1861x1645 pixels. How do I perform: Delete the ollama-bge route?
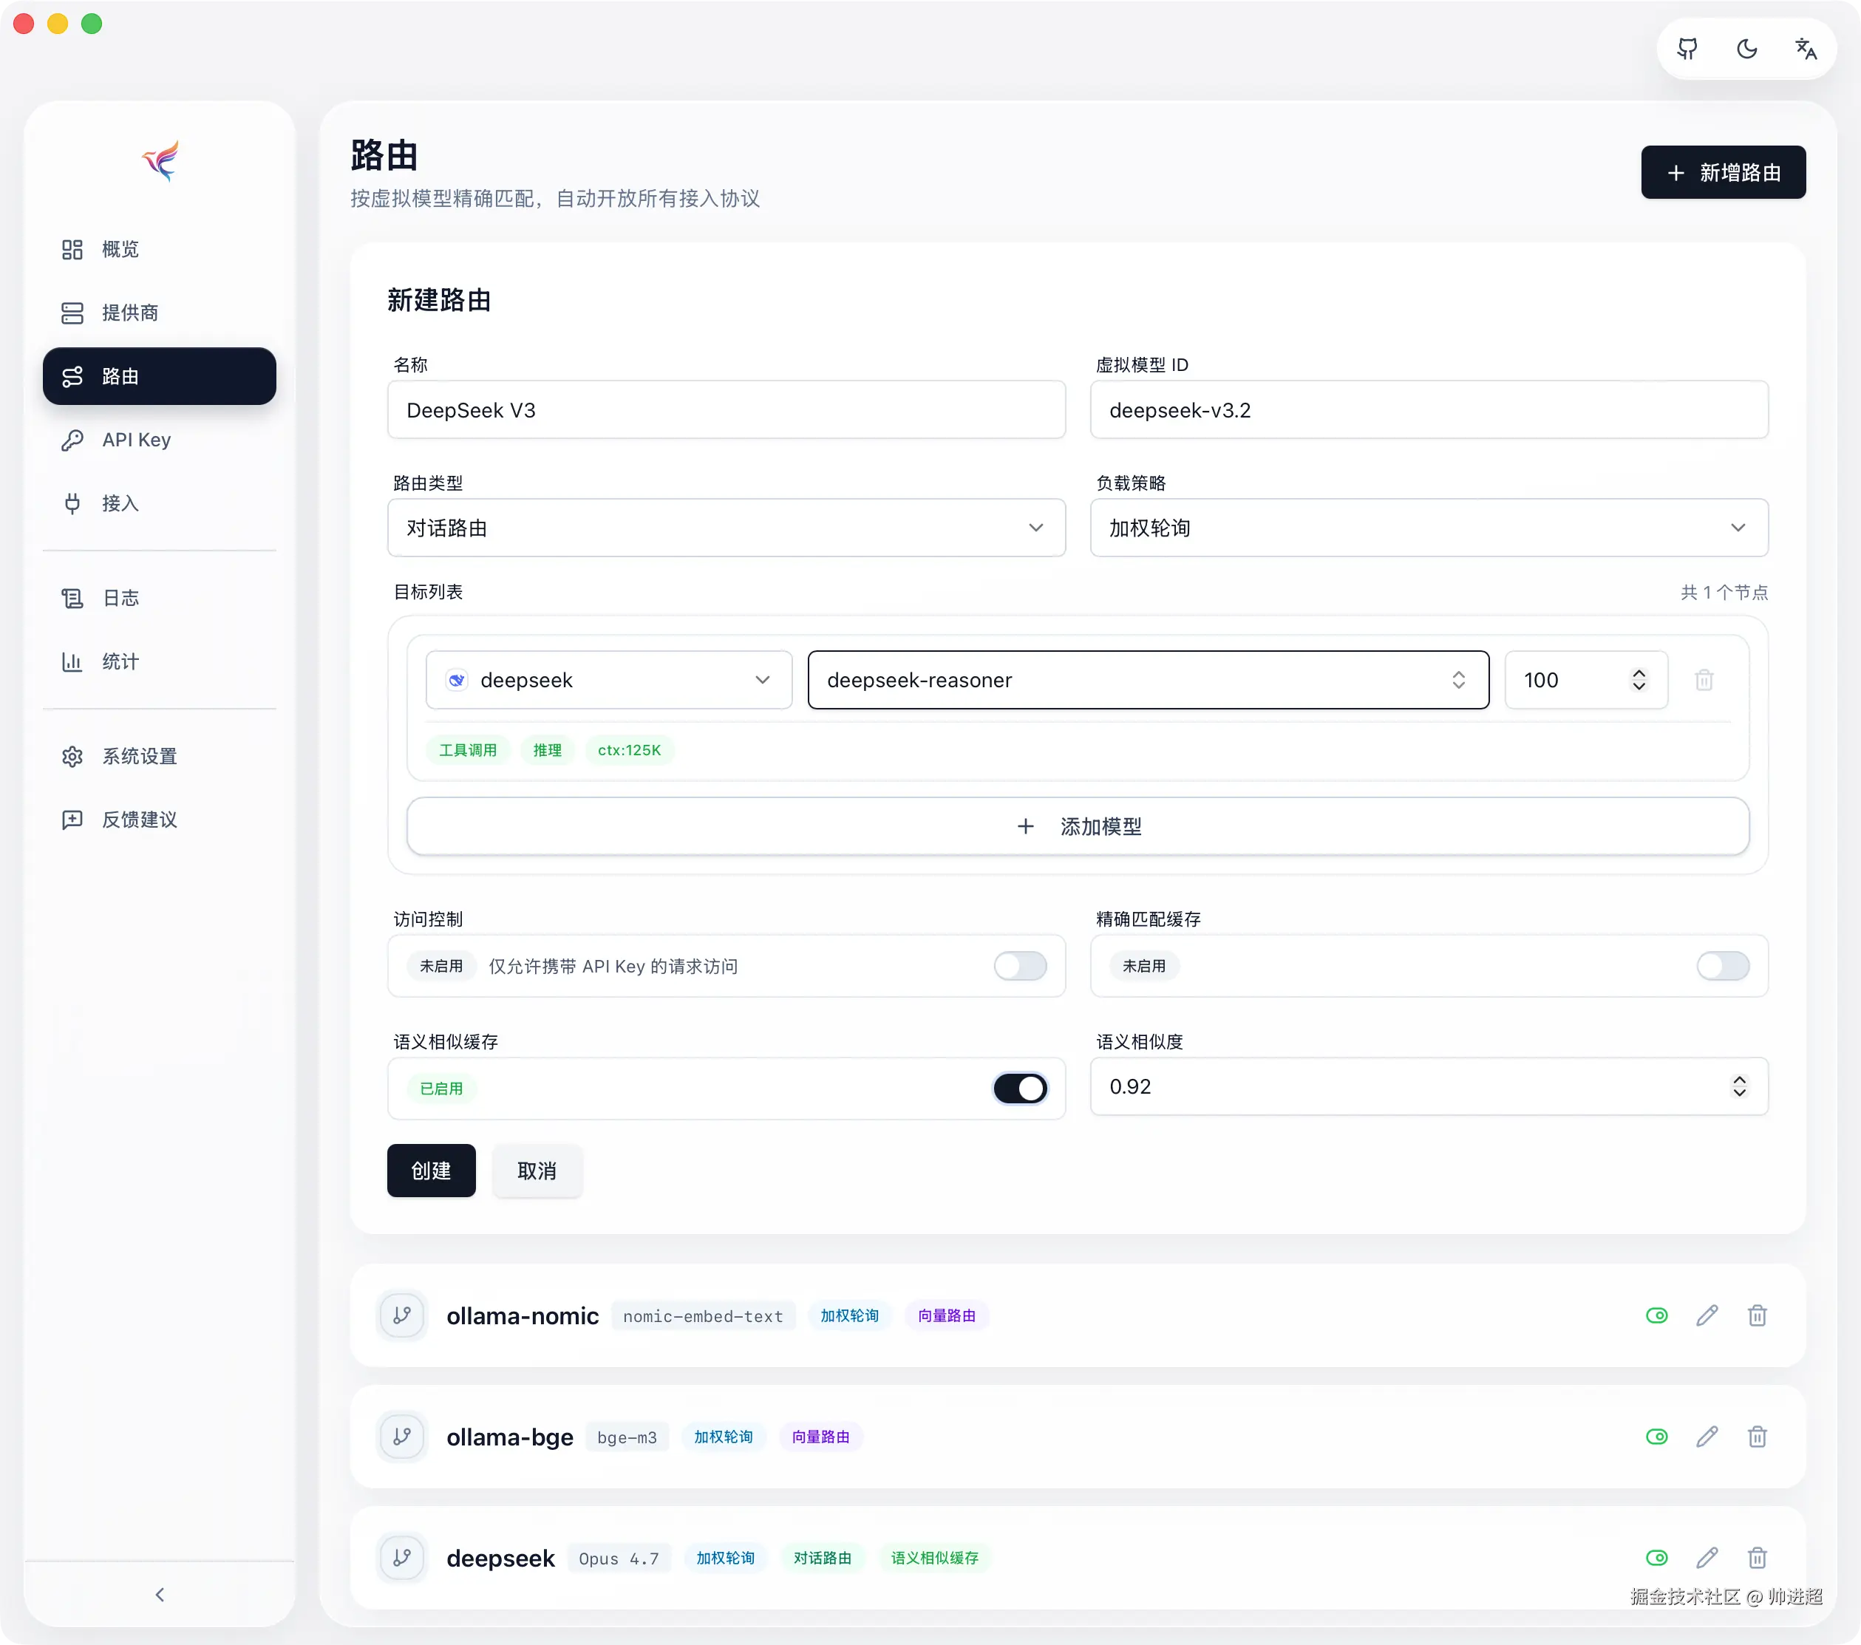tap(1758, 1437)
